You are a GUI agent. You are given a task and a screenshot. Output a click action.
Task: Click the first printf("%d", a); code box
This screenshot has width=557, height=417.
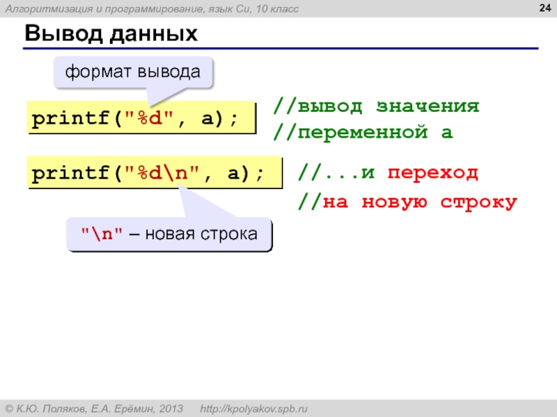pyautogui.click(x=141, y=119)
